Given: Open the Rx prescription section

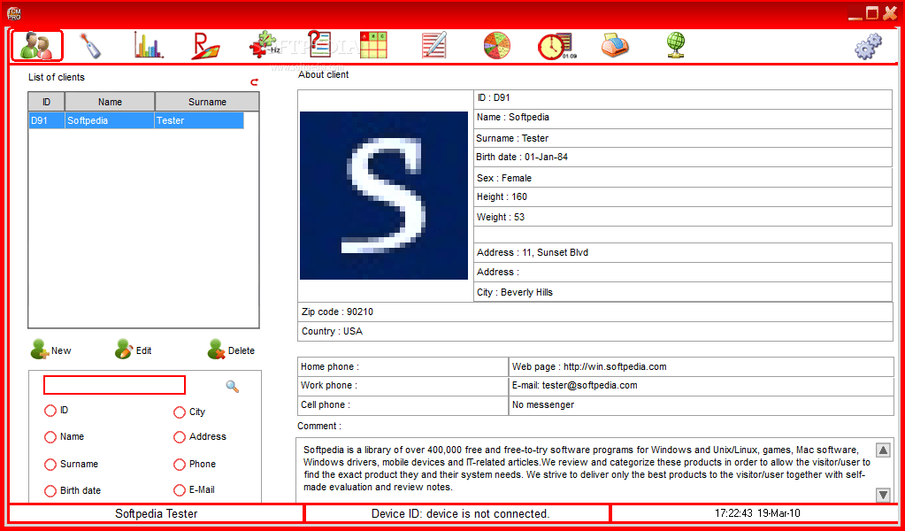Looking at the screenshot, I should (204, 44).
